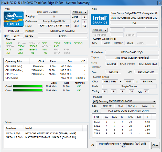Open the CPU #0 selector dropdown
Viewport: 162px width, 152px height.
[x=80, y=12]
